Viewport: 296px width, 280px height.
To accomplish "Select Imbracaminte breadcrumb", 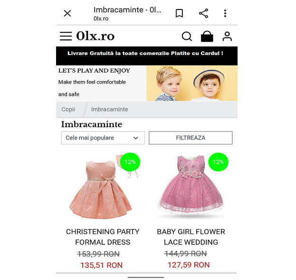I will [x=109, y=109].
